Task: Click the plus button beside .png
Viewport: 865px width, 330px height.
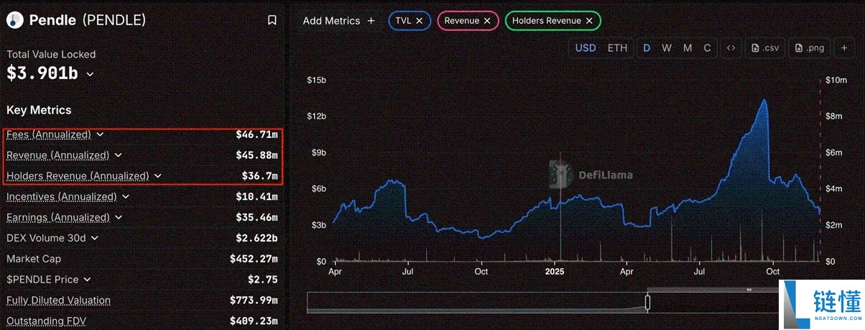Action: point(844,48)
